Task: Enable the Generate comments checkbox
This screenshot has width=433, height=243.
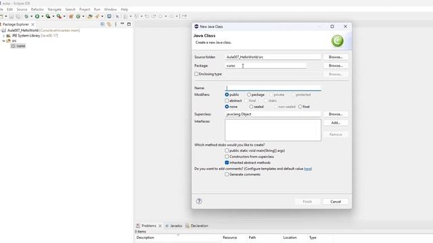Action: click(x=227, y=174)
